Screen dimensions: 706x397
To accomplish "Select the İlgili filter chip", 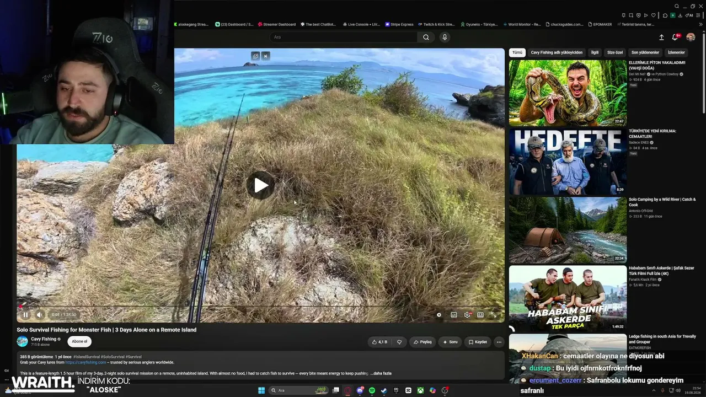I will 595,52.
